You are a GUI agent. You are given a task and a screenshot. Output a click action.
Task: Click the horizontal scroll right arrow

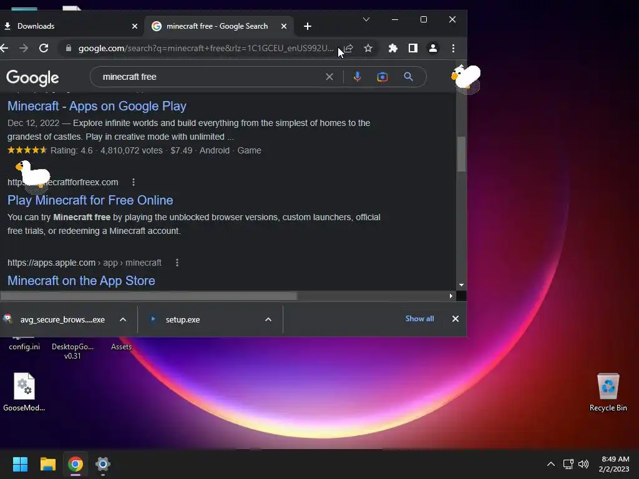451,296
